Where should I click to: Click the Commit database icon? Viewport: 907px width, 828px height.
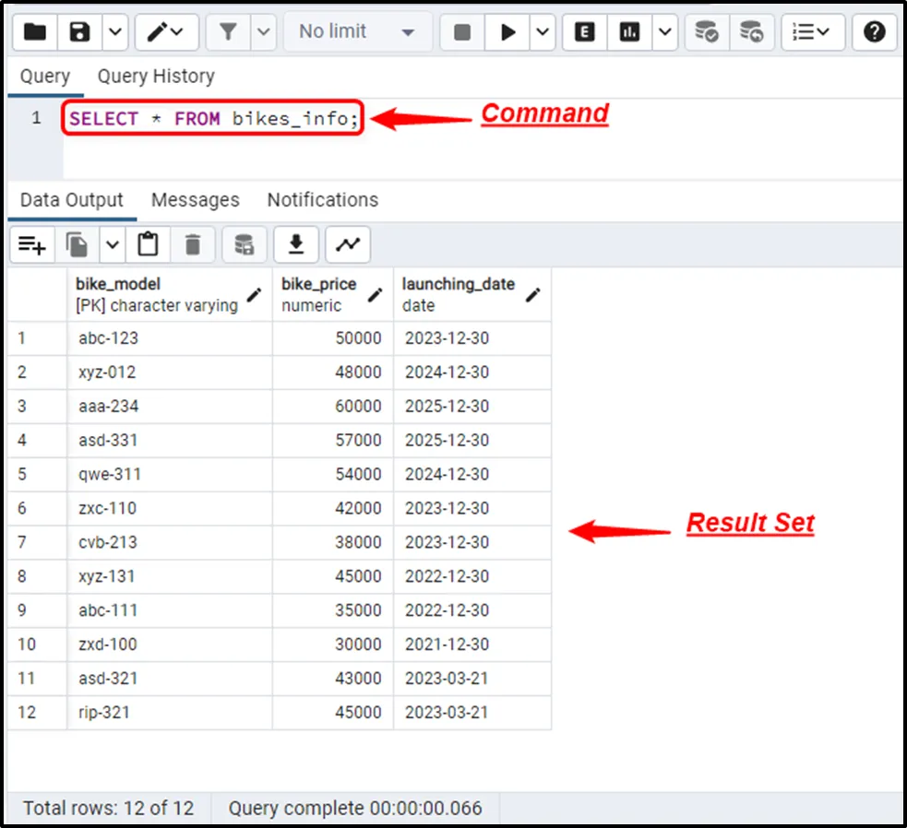[707, 32]
